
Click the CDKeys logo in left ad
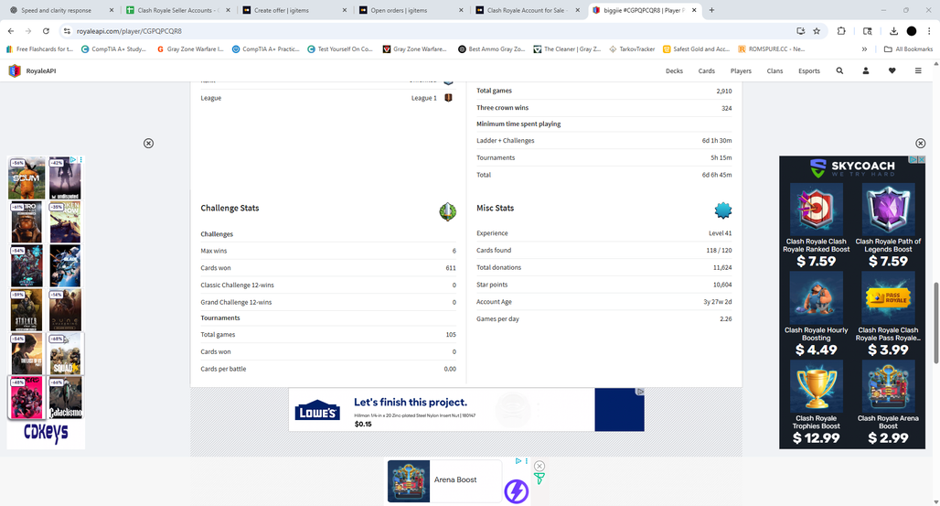[x=46, y=432]
